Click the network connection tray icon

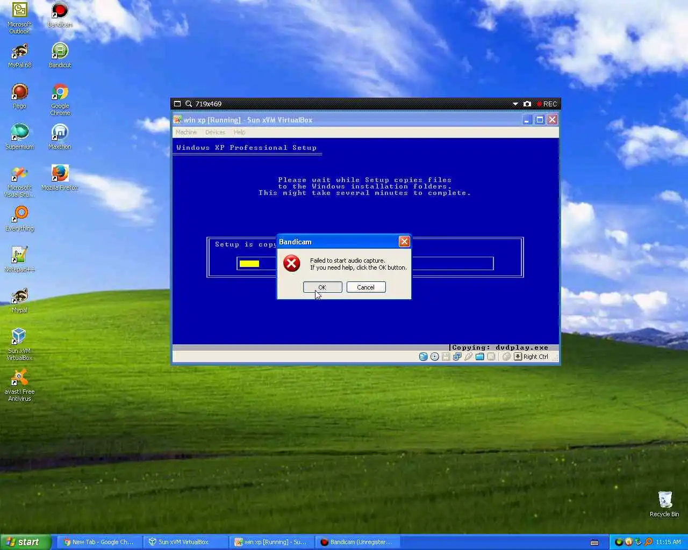coord(639,542)
